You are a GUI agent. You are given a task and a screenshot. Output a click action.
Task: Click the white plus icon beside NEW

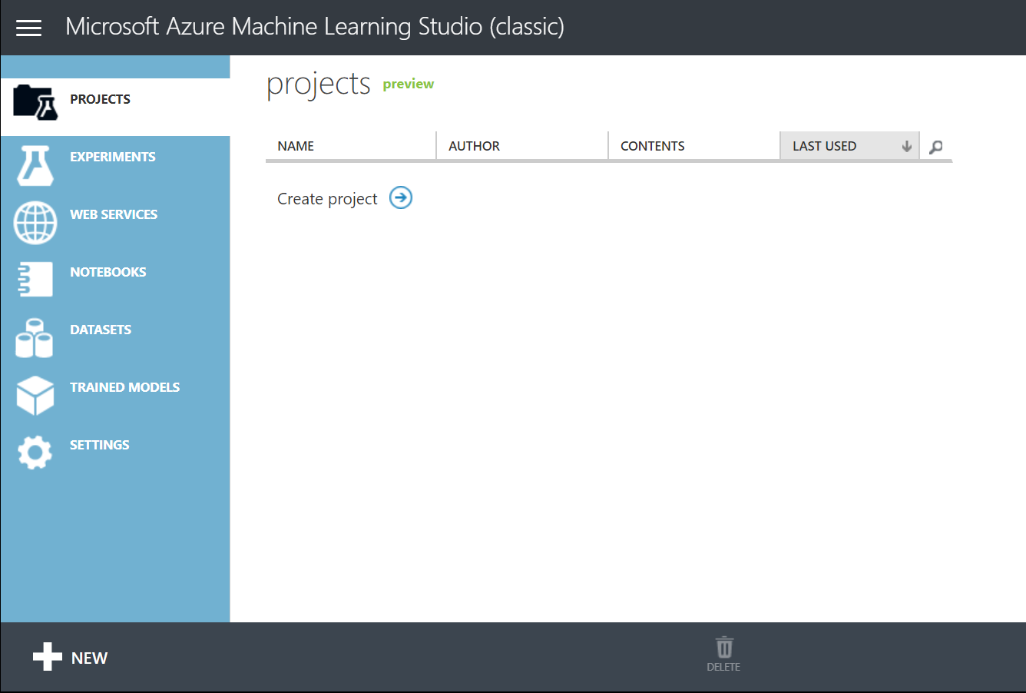point(48,657)
